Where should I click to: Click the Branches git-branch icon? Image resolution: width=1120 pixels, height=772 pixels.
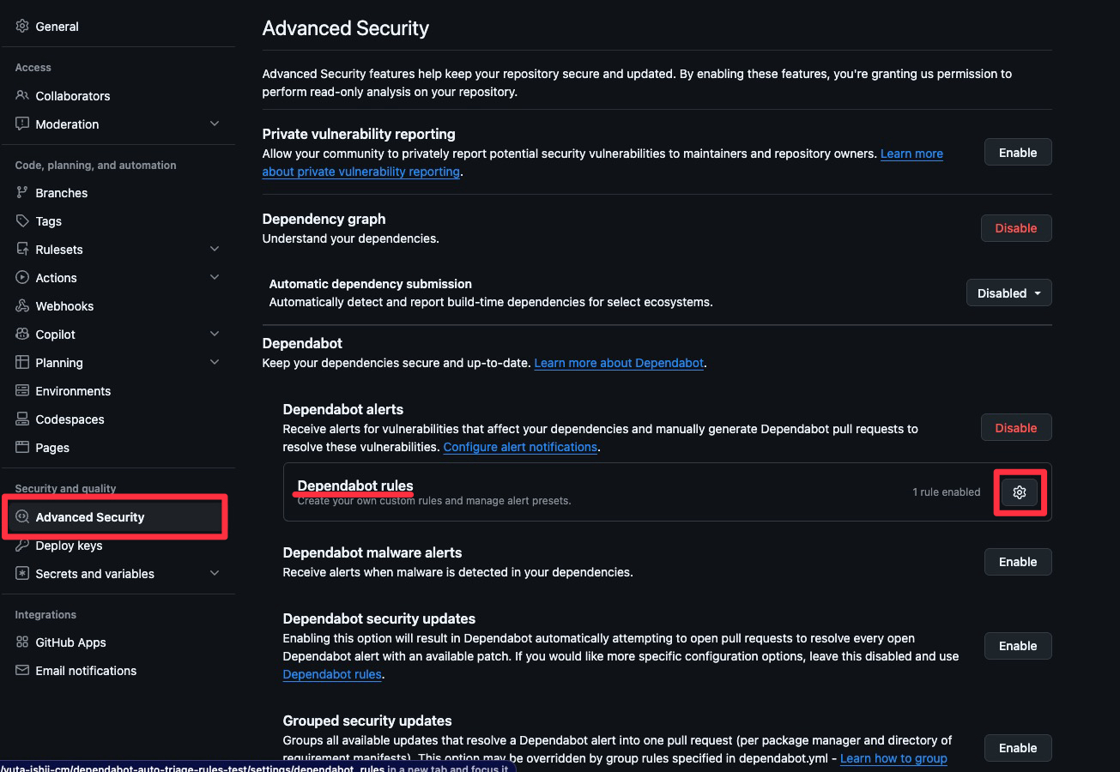coord(22,193)
